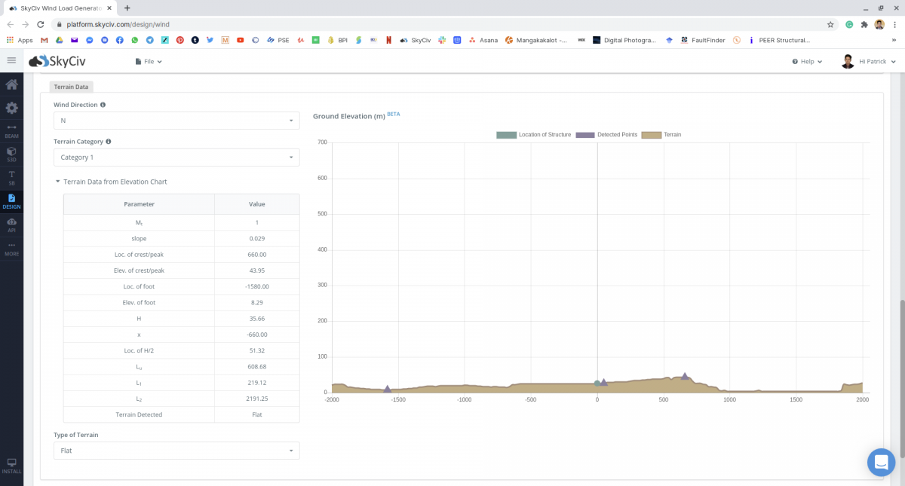Launch the BEAM module from sidebar

pos(11,130)
